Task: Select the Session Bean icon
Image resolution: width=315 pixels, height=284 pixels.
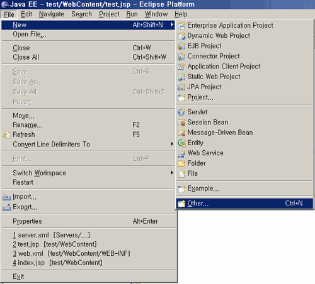Action: (x=181, y=123)
